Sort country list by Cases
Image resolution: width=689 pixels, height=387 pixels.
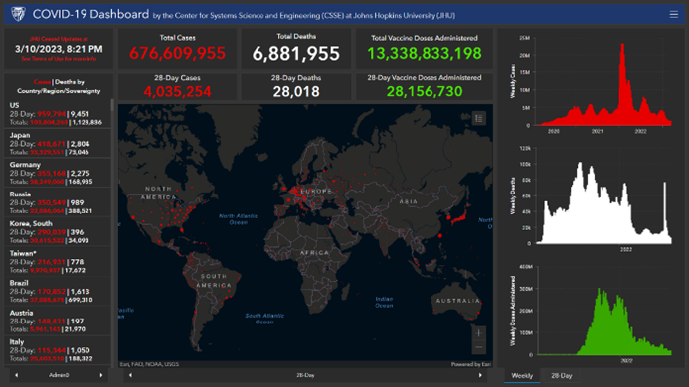[42, 82]
